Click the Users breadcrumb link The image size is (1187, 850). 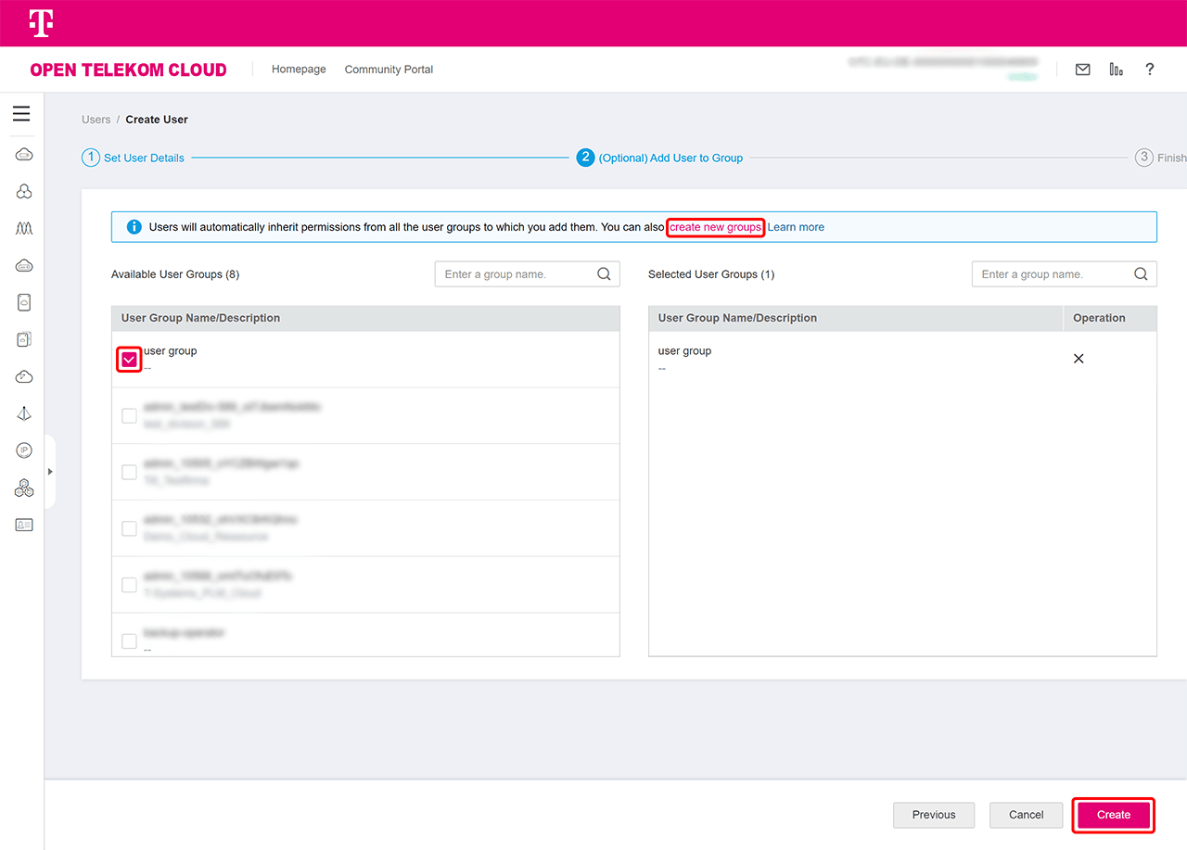click(x=96, y=120)
